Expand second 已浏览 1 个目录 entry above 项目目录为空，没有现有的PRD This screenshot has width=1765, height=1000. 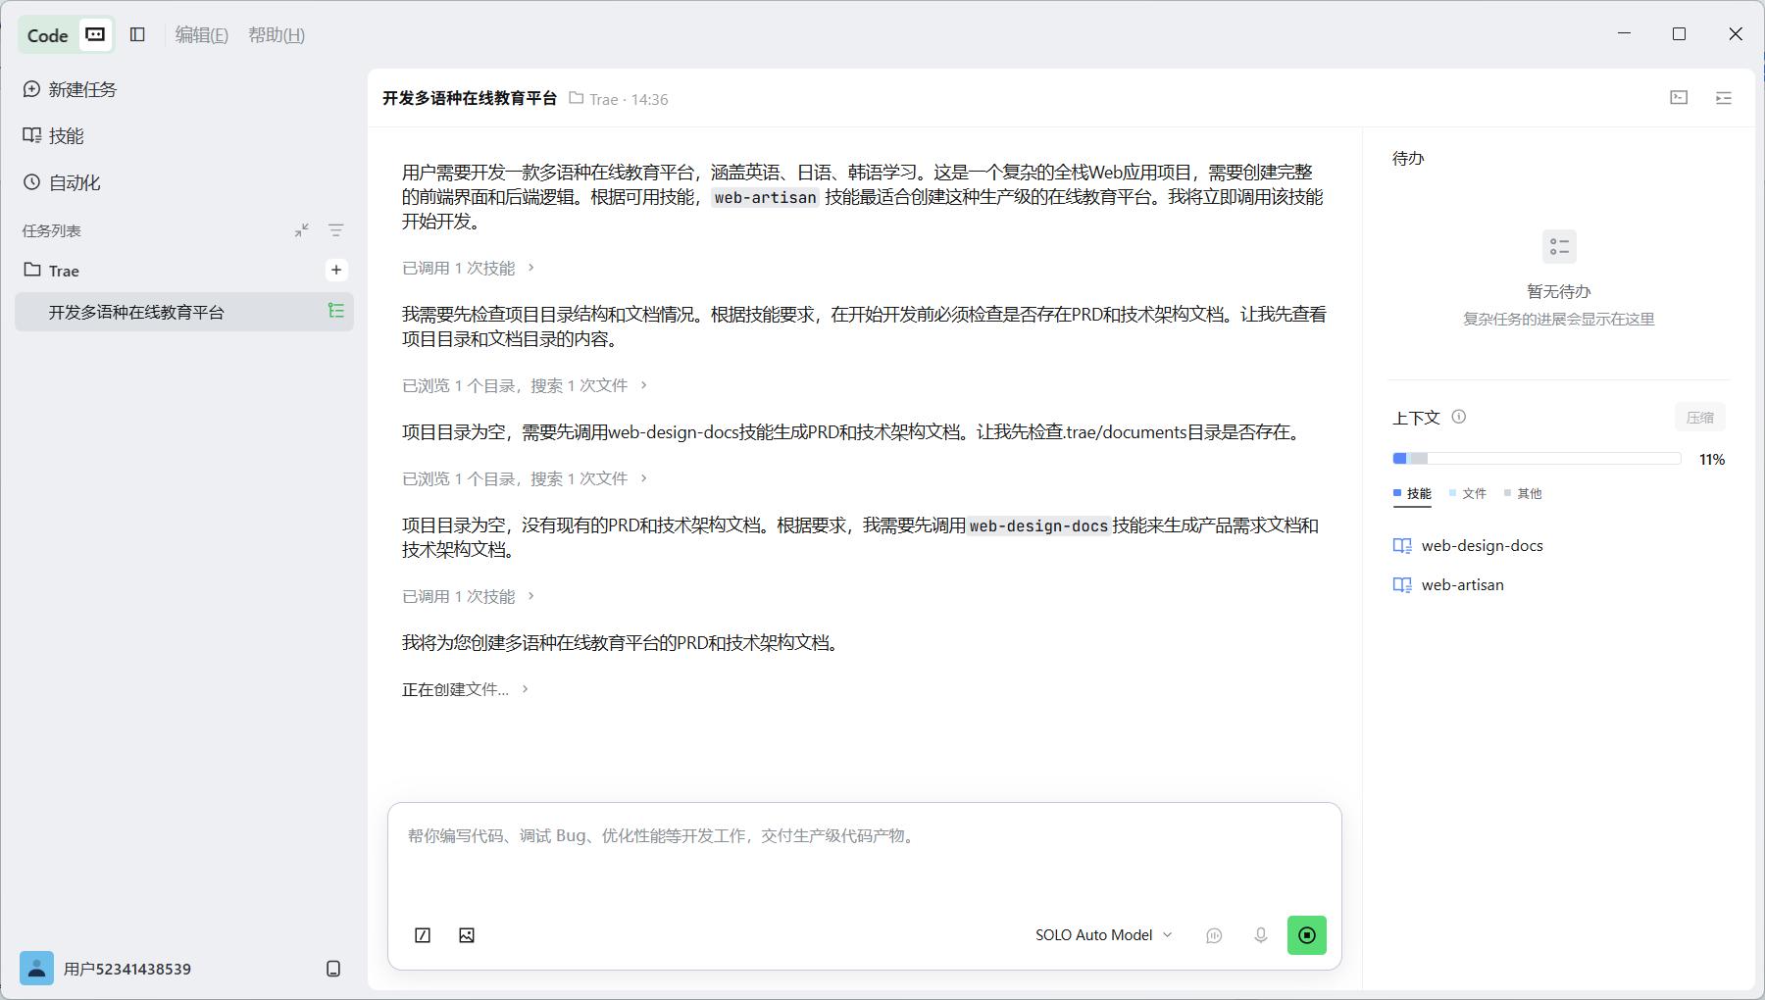[x=525, y=478]
